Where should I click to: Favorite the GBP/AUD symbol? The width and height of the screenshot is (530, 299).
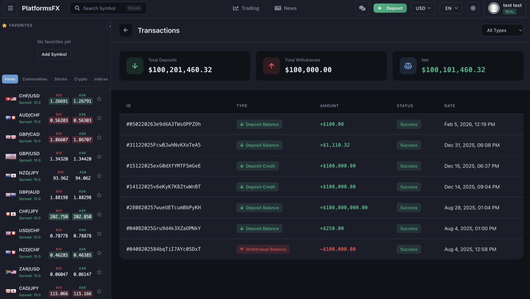pos(99,195)
